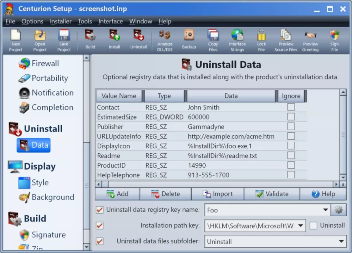Open the Installer menu
Image resolution: width=352 pixels, height=253 pixels.
(61, 21)
